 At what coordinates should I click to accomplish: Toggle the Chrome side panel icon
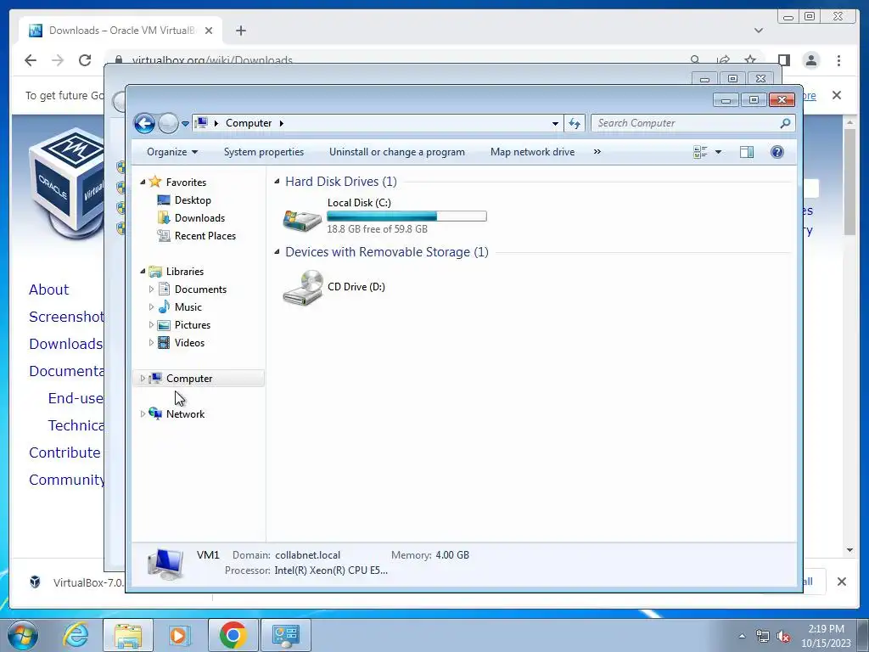click(783, 60)
